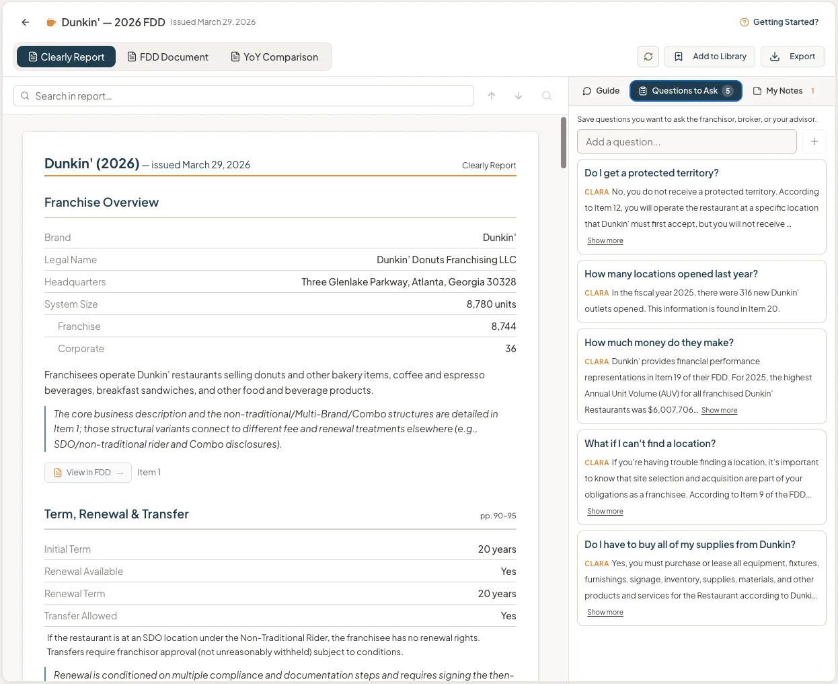The height and width of the screenshot is (684, 838).
Task: Open 'How much money do they make?' question
Action: [659, 343]
